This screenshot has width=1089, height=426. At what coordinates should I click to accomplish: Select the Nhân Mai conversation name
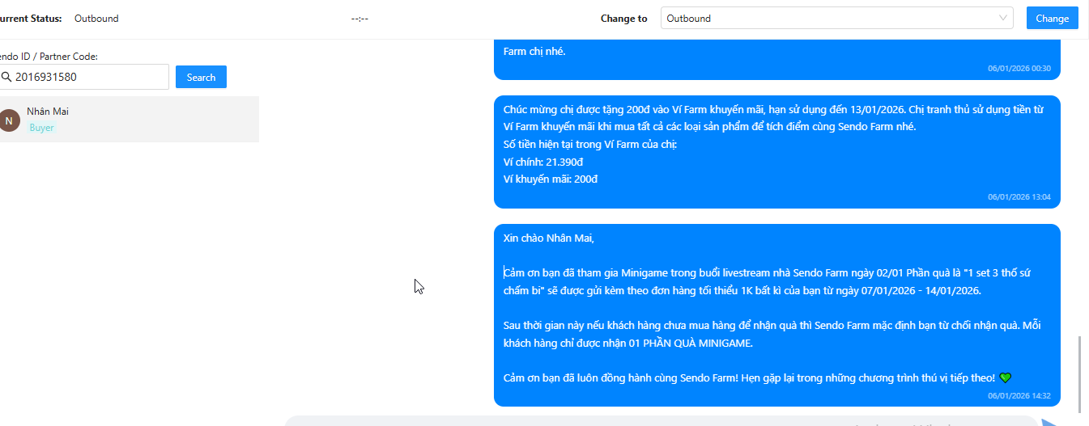[x=48, y=112]
